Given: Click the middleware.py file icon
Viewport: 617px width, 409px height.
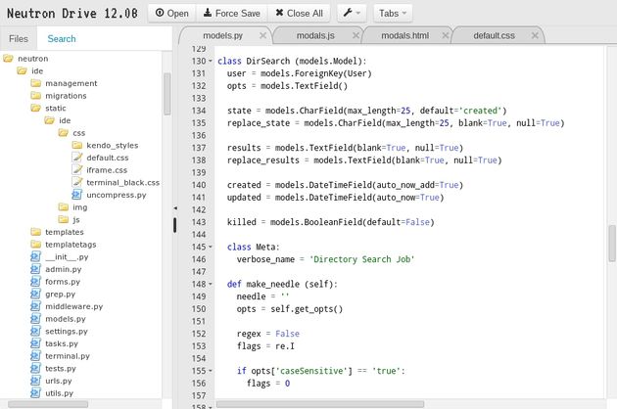Looking at the screenshot, I should (x=36, y=306).
